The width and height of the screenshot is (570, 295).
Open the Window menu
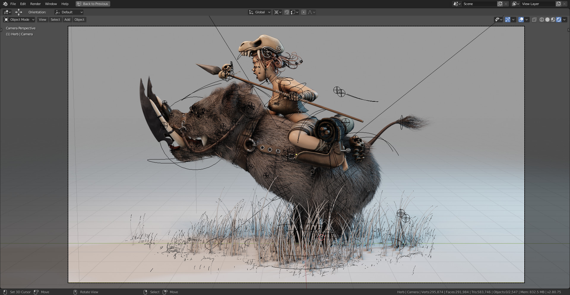tap(51, 4)
